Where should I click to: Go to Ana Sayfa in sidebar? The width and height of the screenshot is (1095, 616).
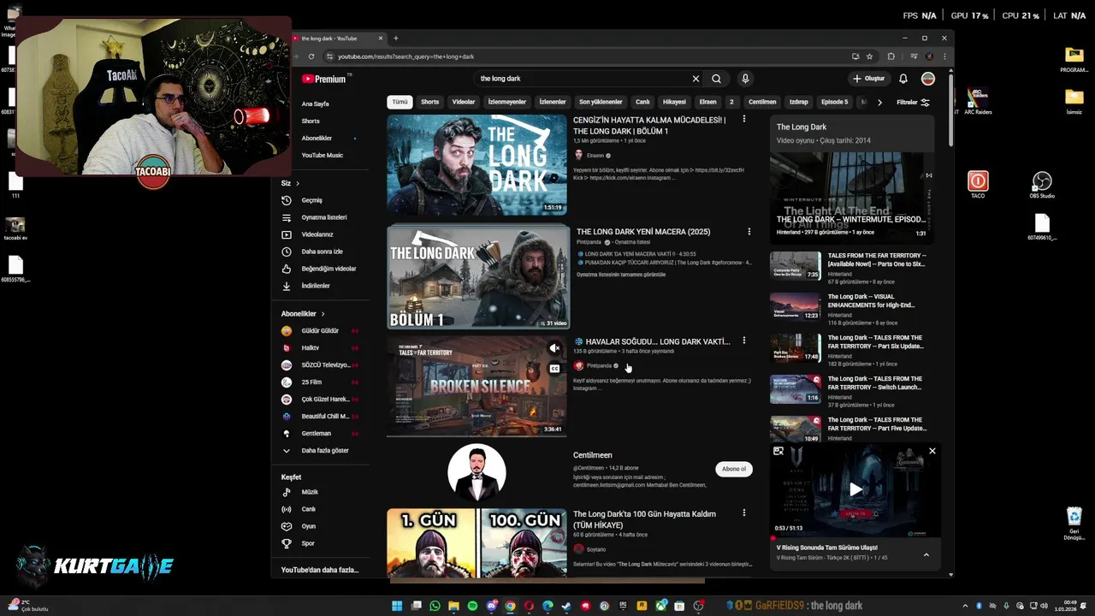tap(315, 104)
